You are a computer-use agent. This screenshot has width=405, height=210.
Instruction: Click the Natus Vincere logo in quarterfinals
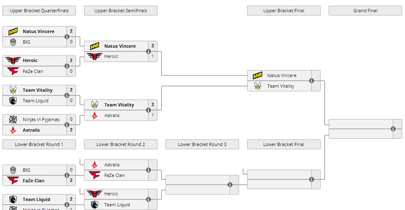click(13, 31)
